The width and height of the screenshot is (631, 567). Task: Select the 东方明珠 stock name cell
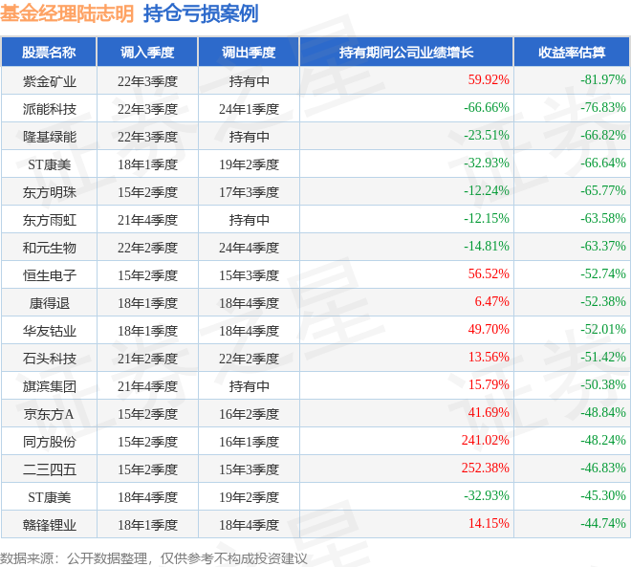pos(49,192)
